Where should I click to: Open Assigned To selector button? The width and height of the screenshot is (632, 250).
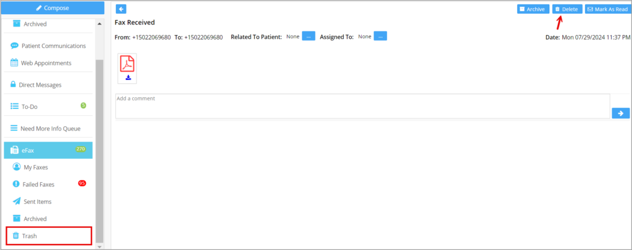[380, 36]
